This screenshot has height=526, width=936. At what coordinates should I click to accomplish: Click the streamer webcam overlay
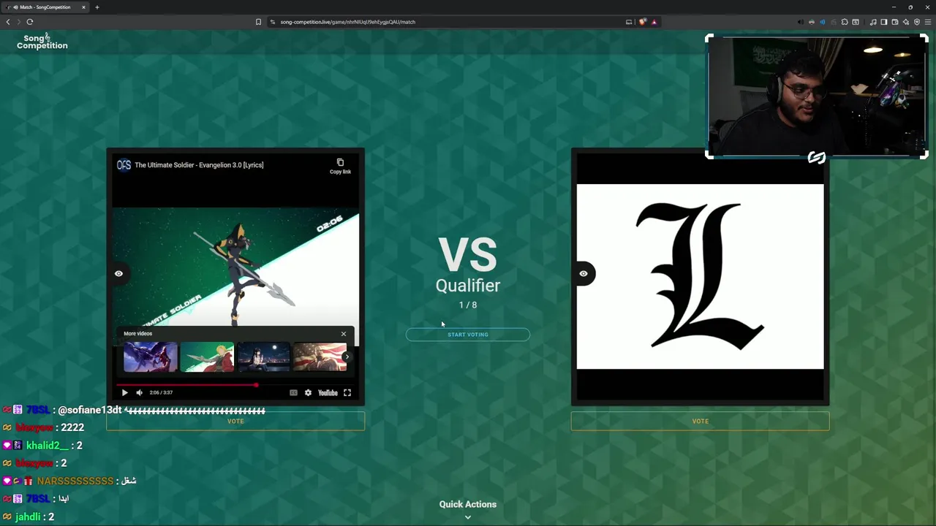click(x=817, y=96)
